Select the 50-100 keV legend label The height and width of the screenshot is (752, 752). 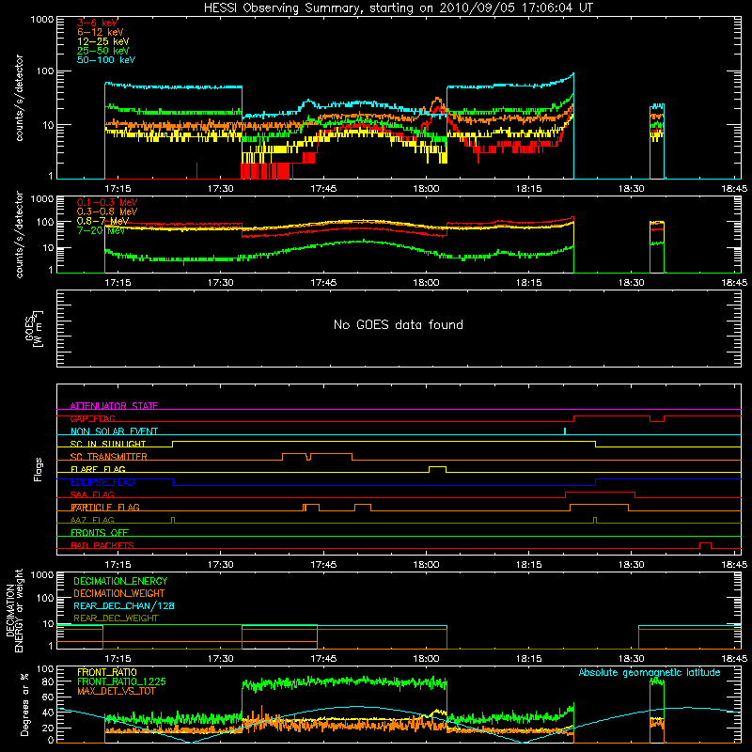[106, 60]
